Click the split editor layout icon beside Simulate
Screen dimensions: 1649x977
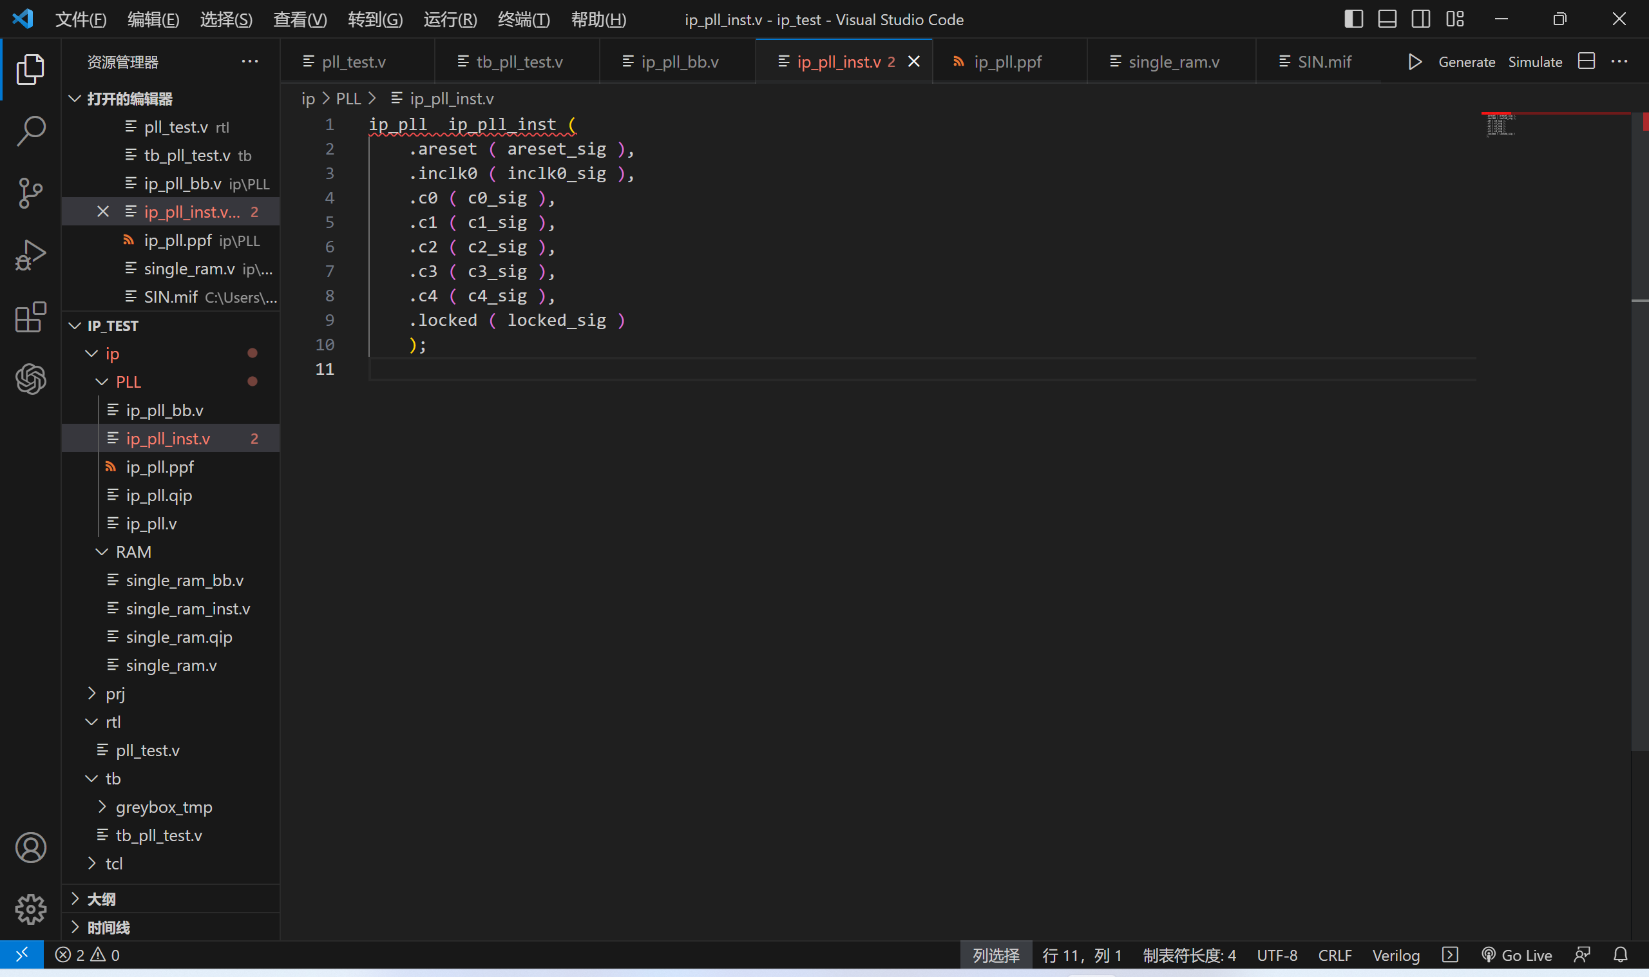pyautogui.click(x=1587, y=61)
